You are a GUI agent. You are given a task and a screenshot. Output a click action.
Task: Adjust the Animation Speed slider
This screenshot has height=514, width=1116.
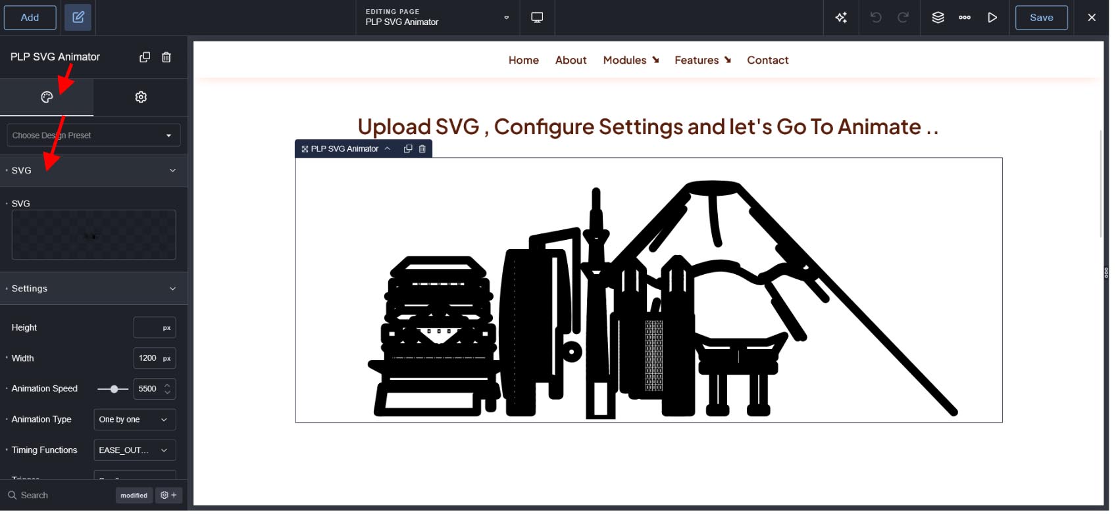click(x=113, y=389)
